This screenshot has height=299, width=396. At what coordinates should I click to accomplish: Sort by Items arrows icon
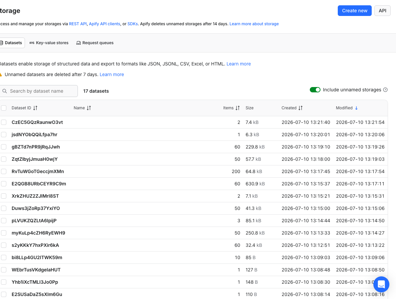click(x=238, y=108)
